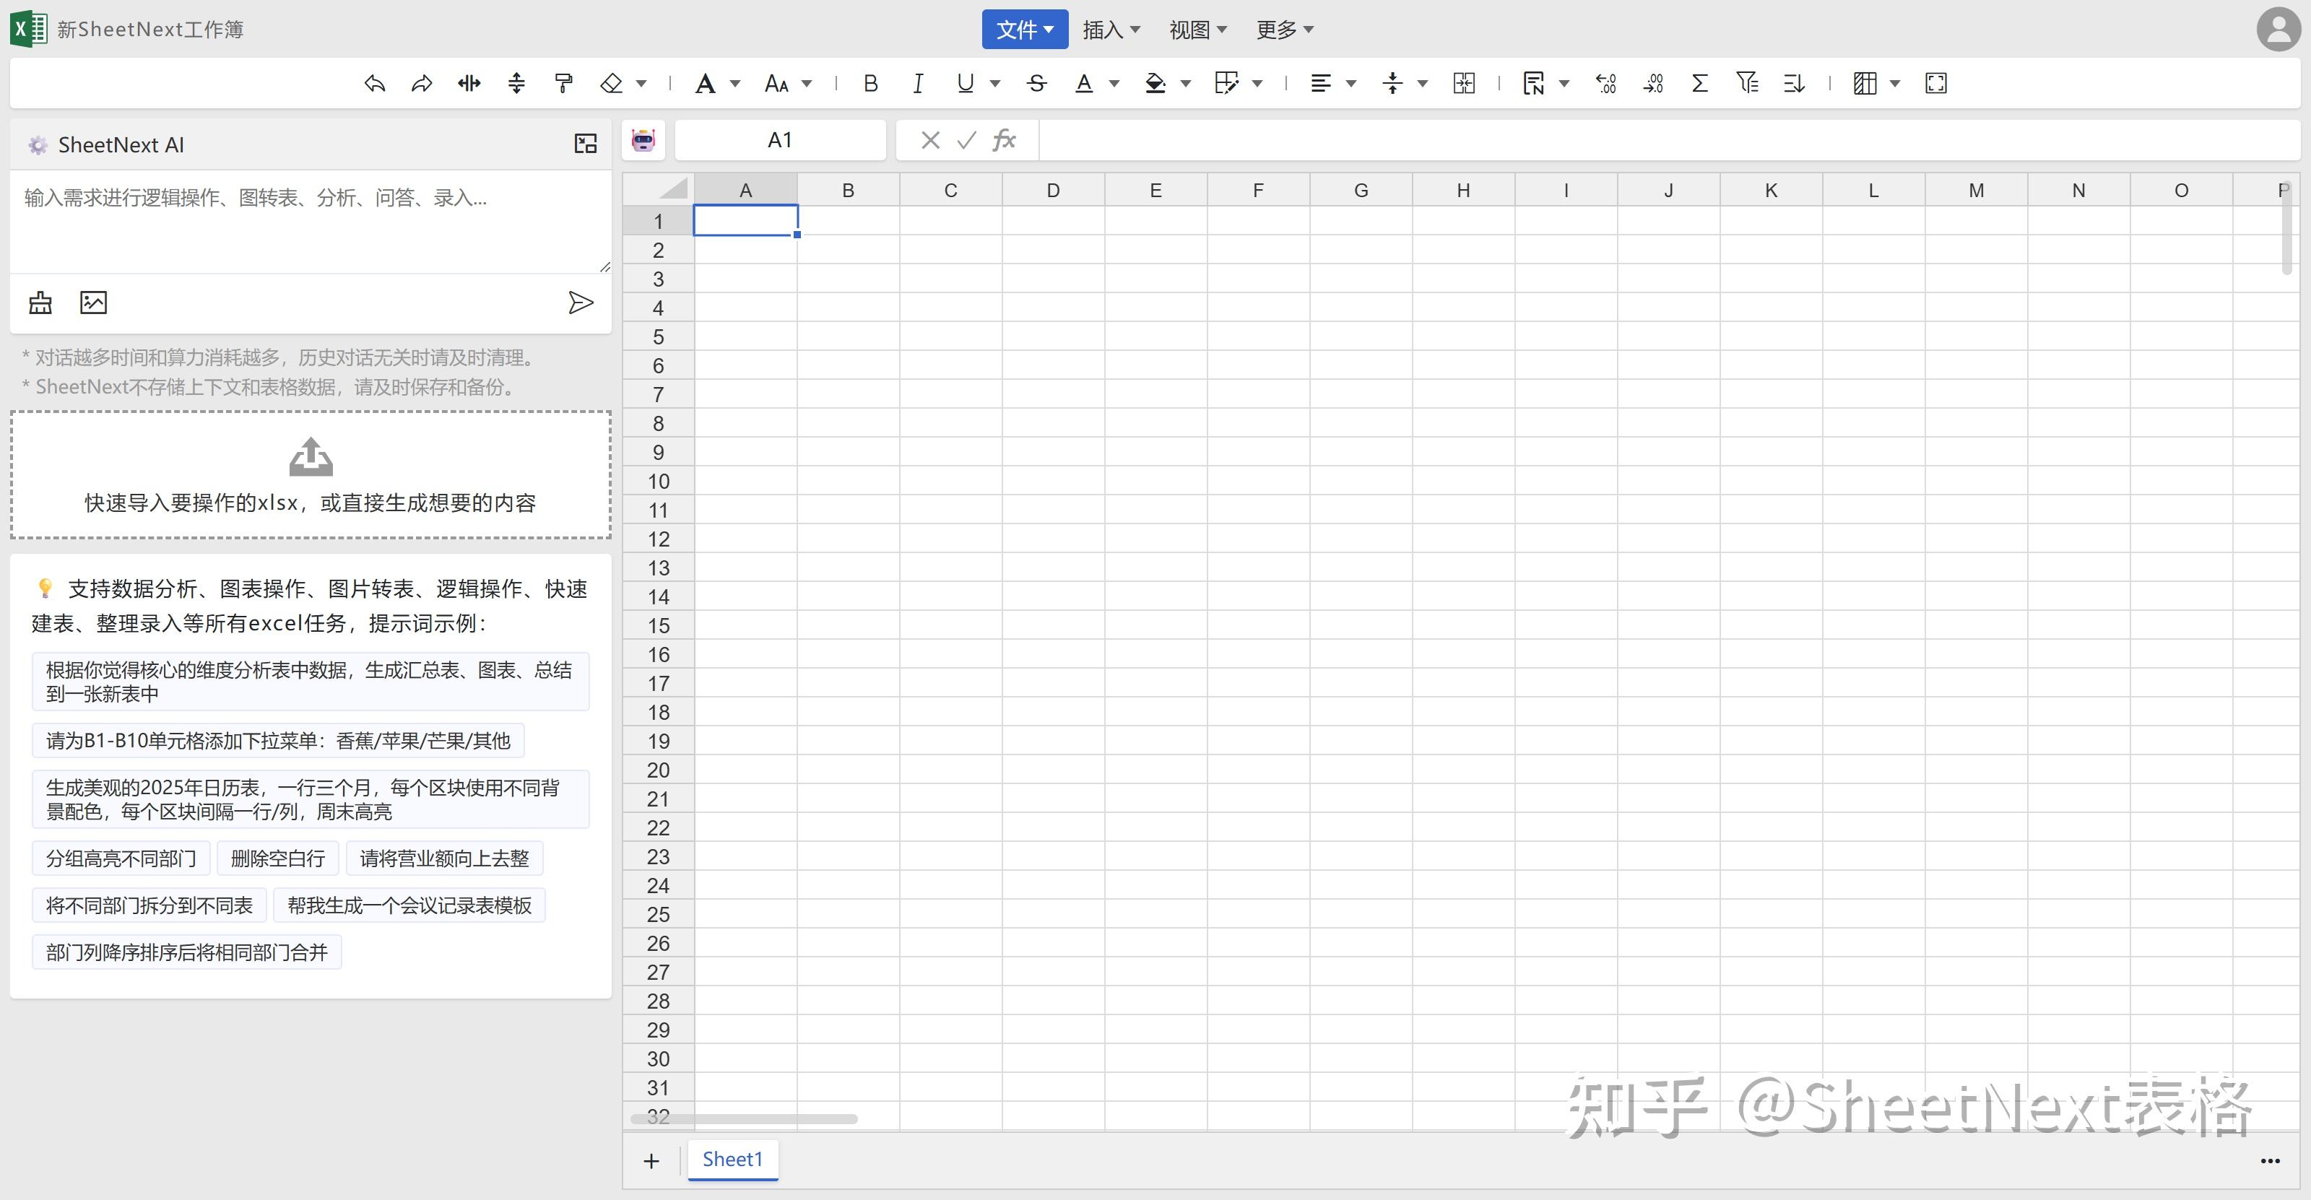Toggle bold formatting
This screenshot has height=1200, width=2311.
click(870, 84)
